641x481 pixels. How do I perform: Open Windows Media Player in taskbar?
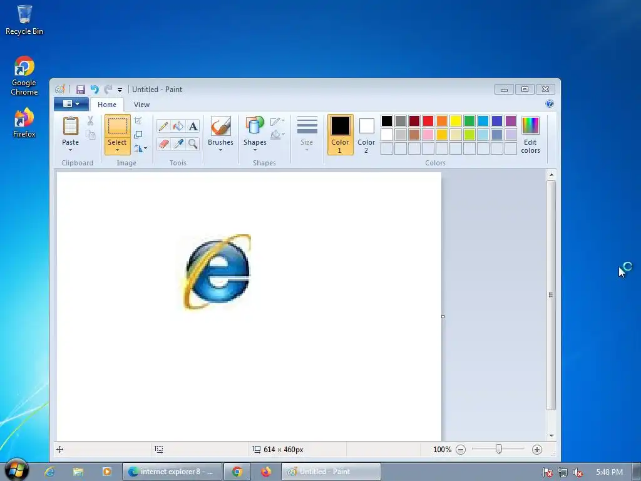[x=106, y=472]
